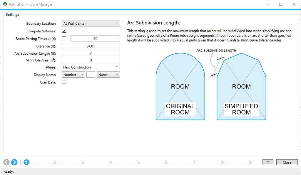This screenshot has height=175, width=301.
Task: Select step 7 in the page stepper
Action: [194, 162]
